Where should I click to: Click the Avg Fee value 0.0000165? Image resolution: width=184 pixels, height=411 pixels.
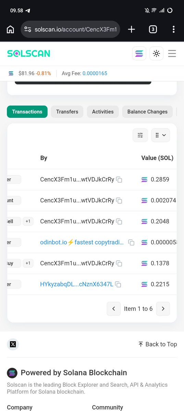point(95,73)
